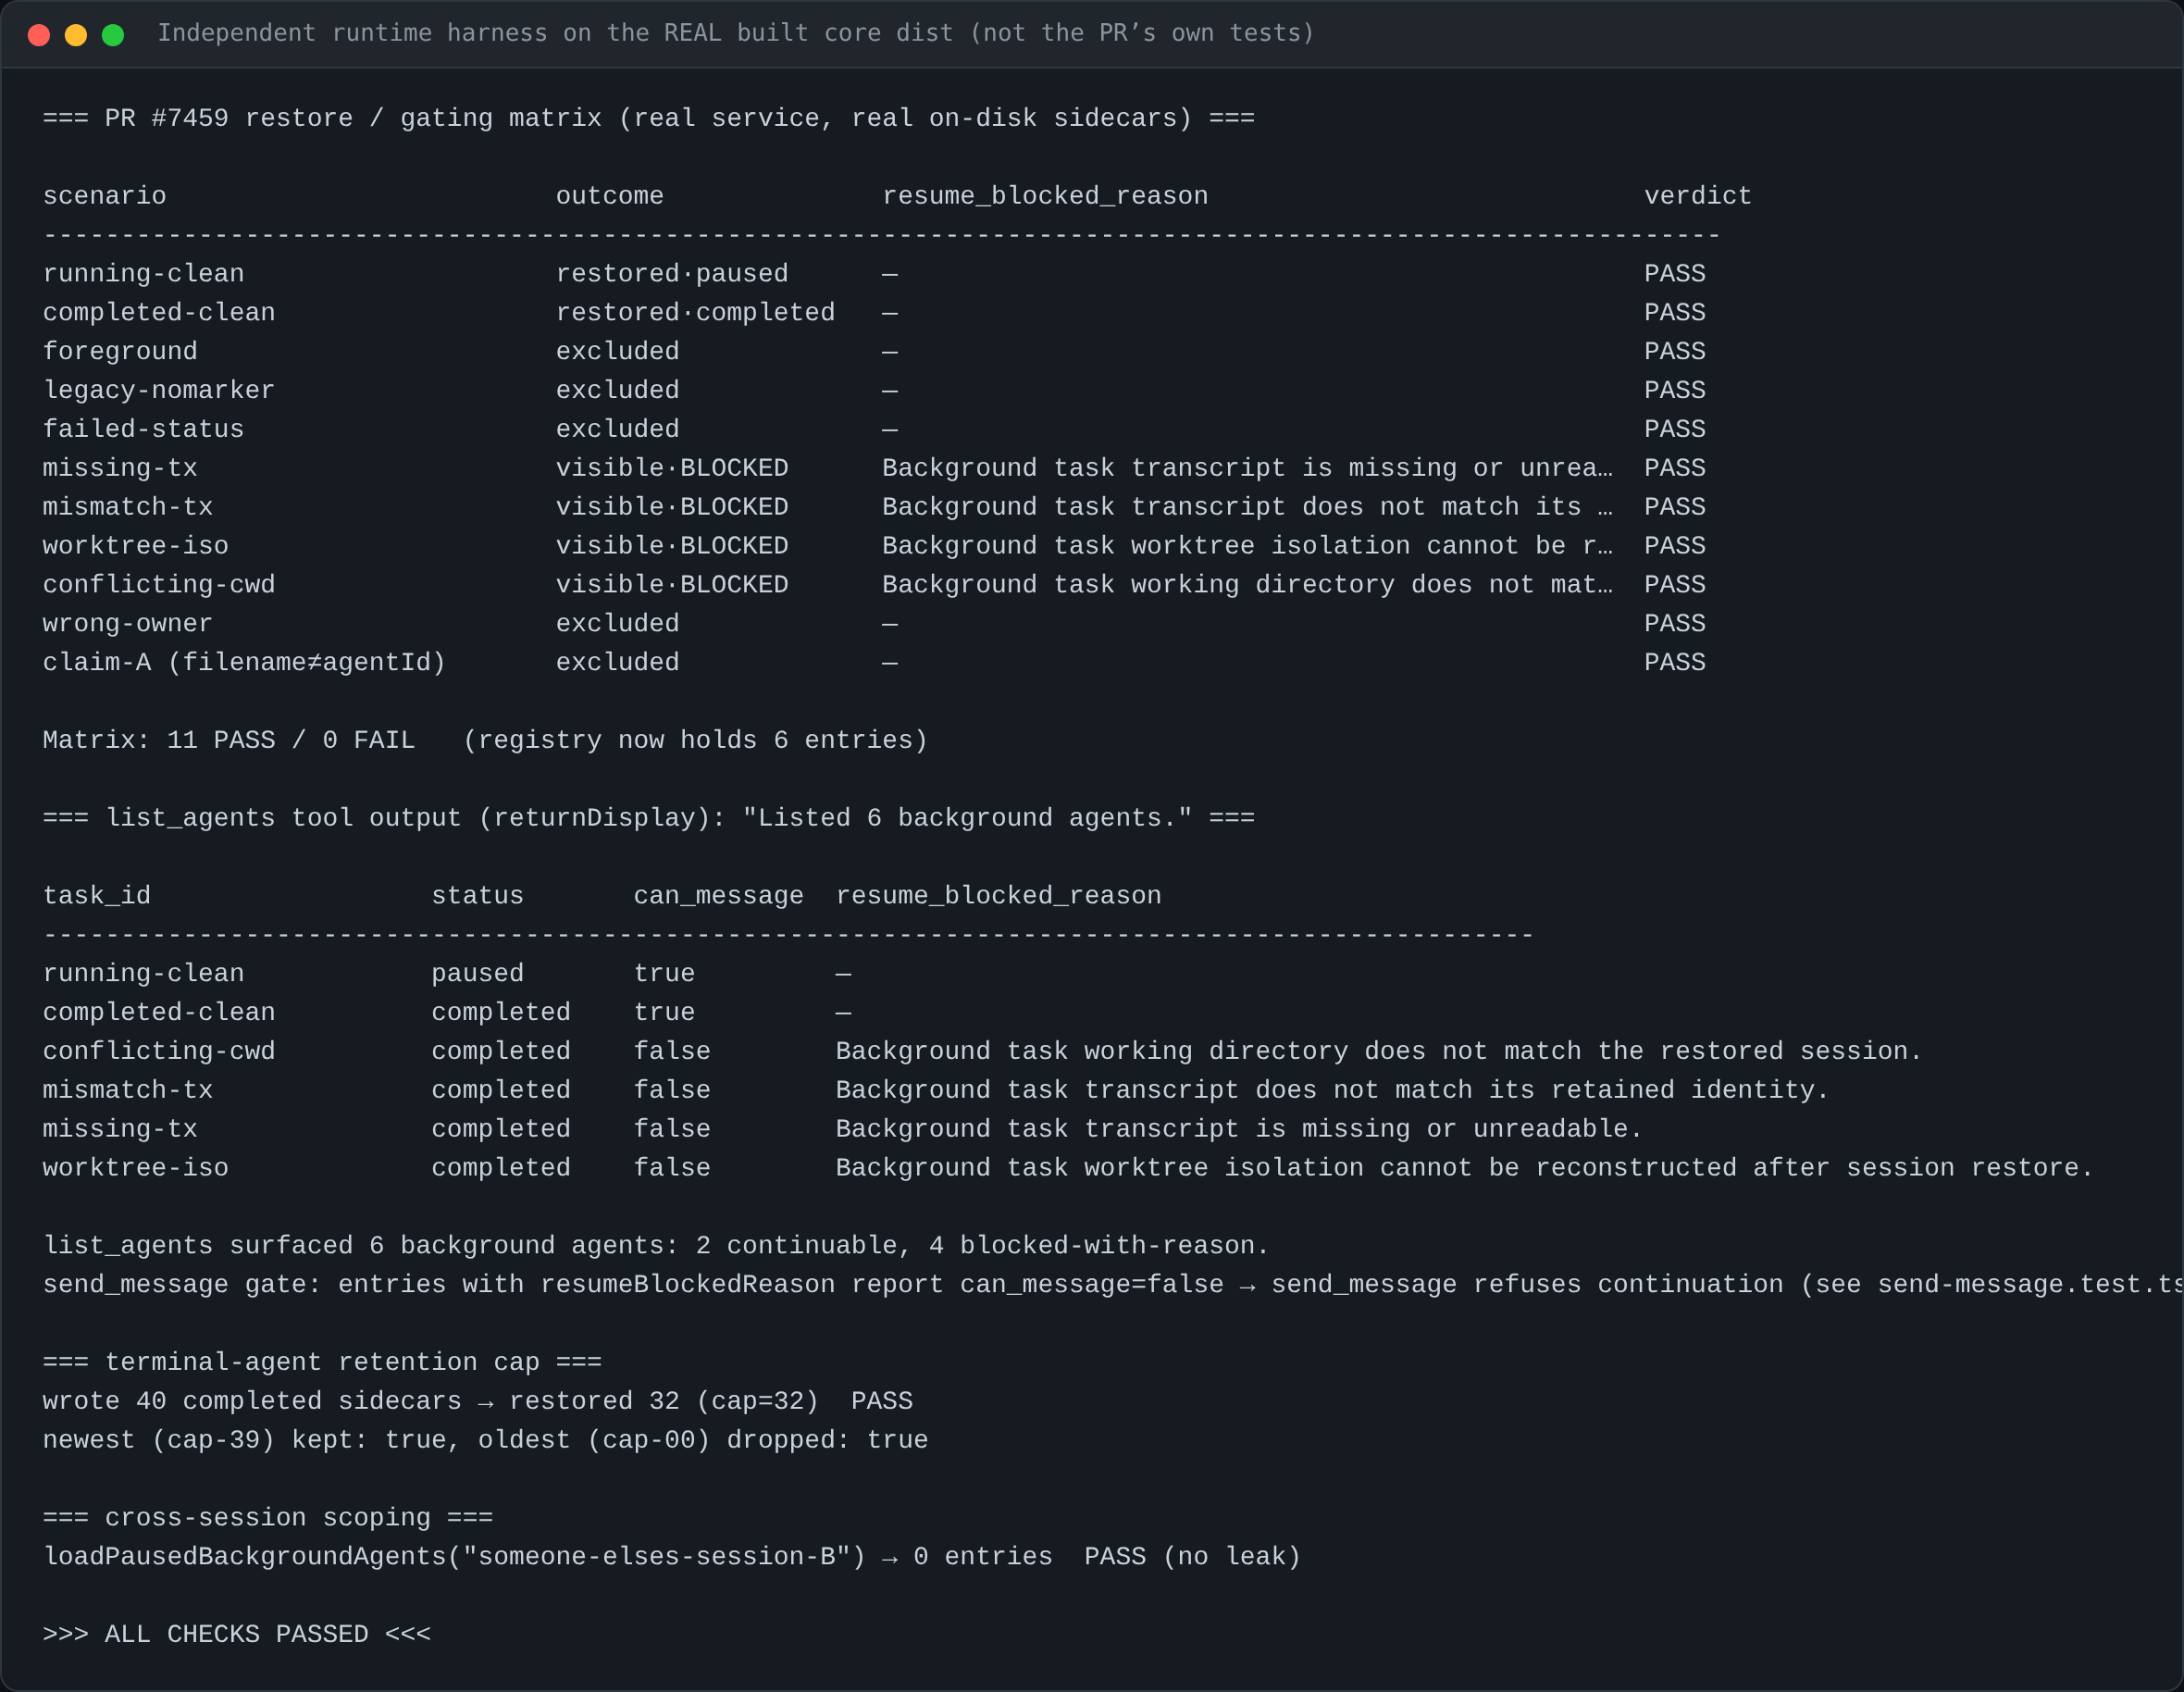The height and width of the screenshot is (1692, 2184).
Task: Click 'Matrix: 11 PASS / 0 FAIL' summary
Action: (228, 741)
